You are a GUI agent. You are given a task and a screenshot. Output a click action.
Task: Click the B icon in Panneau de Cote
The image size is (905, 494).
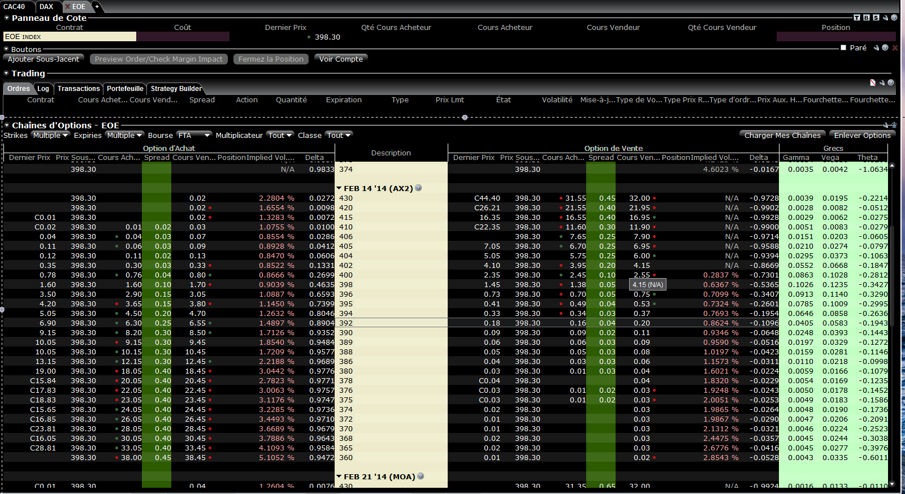867,18
